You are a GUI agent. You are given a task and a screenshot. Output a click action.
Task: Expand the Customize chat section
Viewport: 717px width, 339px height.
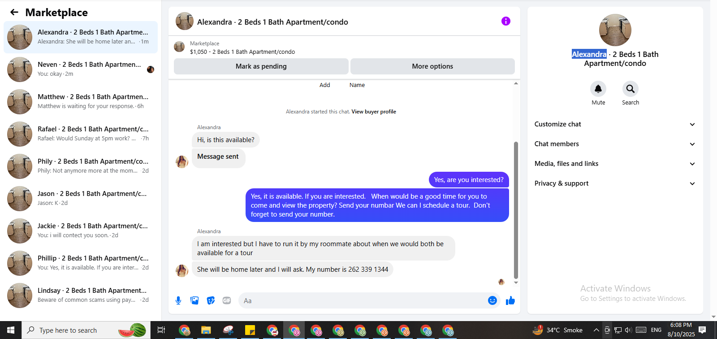pos(615,124)
